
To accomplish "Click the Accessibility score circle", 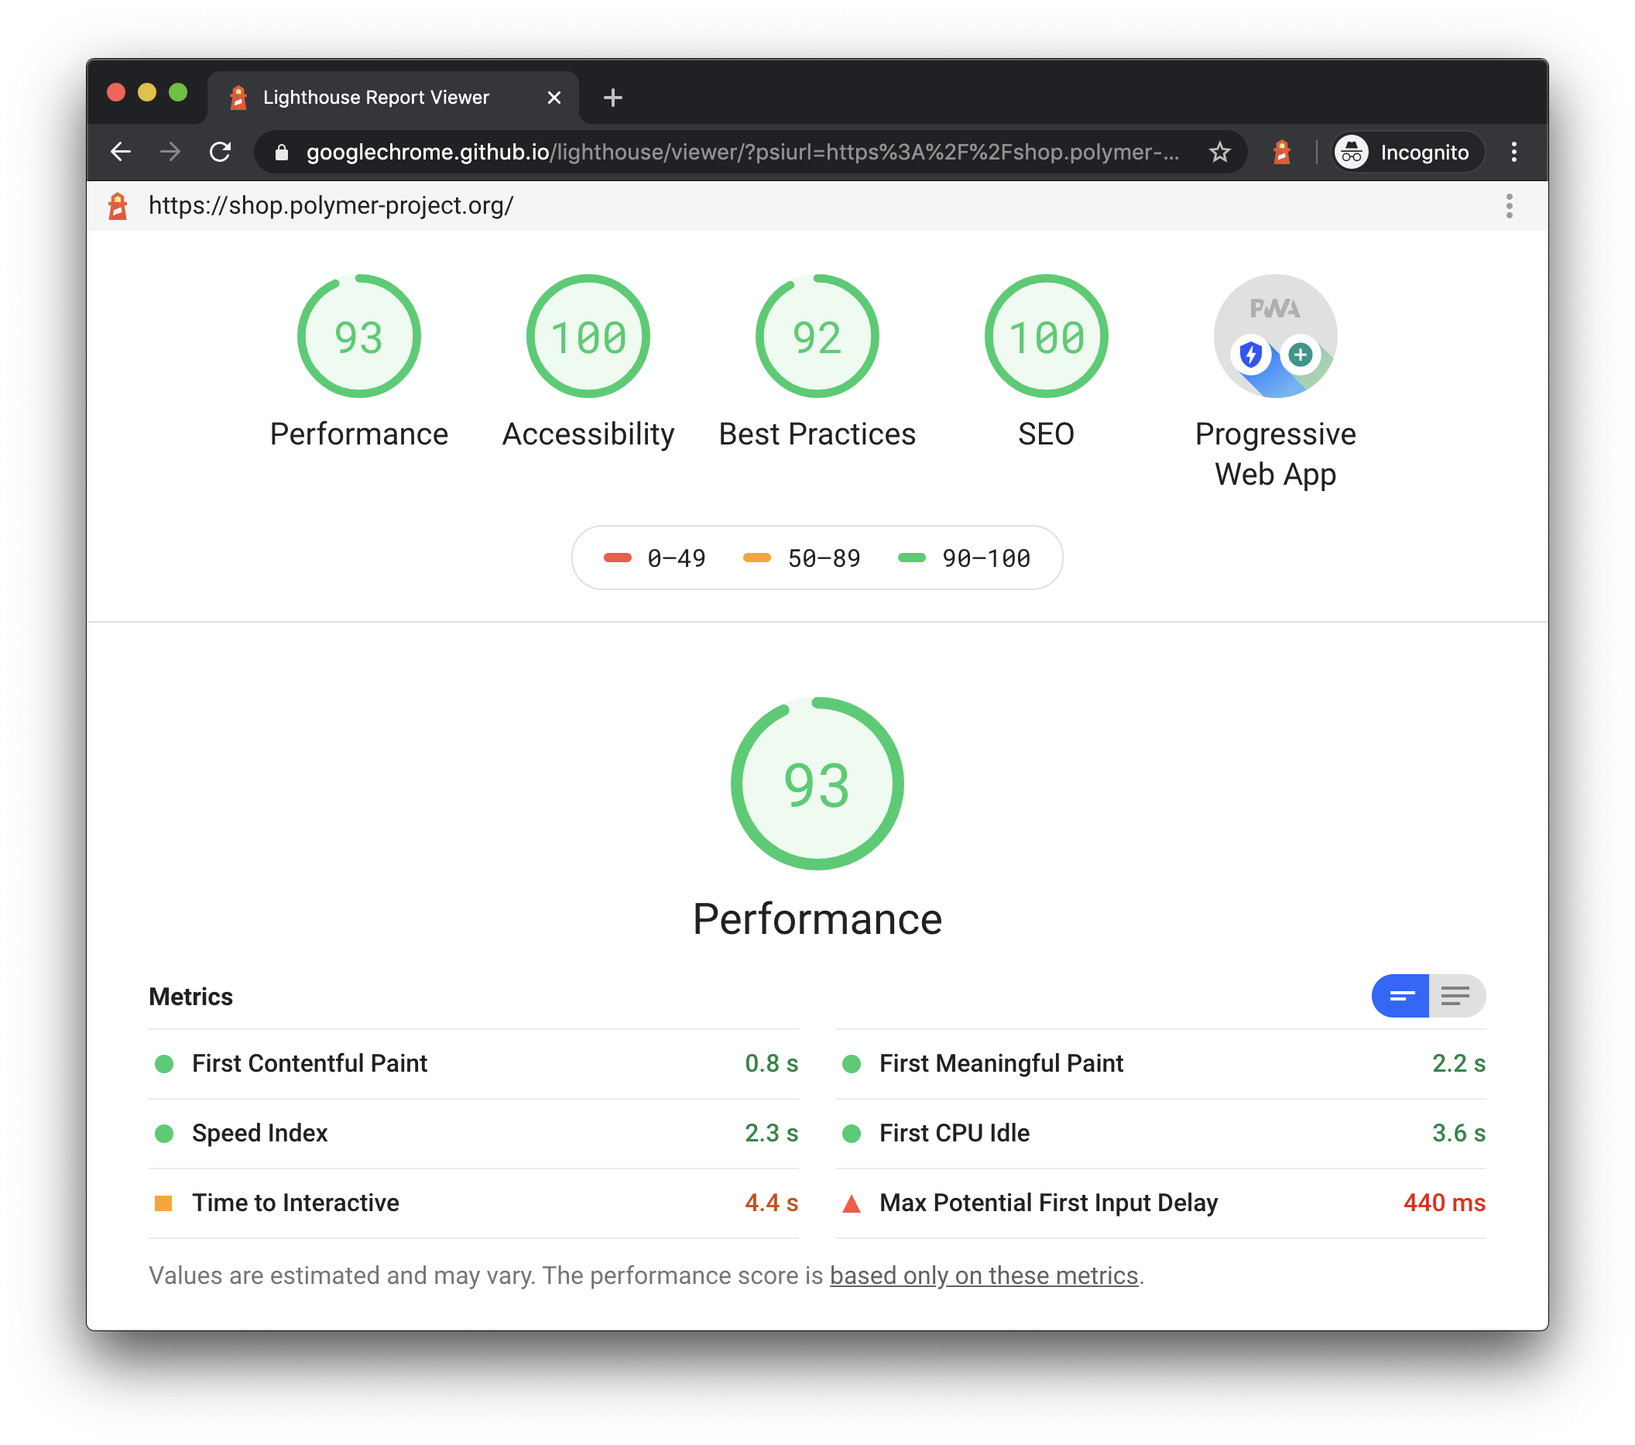I will point(587,336).
